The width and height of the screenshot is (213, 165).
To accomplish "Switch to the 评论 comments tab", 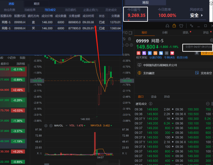I will (206, 33).
